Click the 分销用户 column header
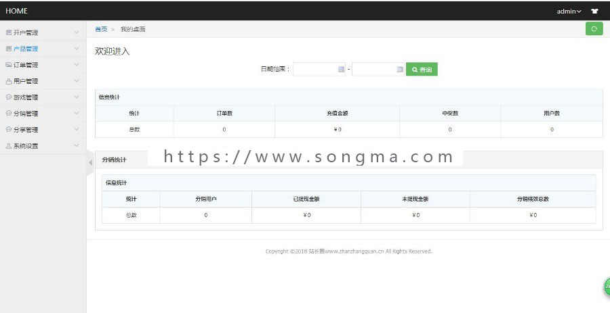 [206, 199]
